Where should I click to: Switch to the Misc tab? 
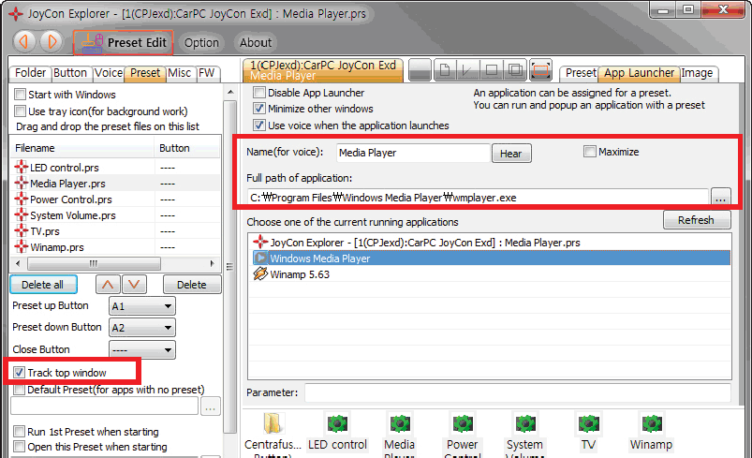180,73
